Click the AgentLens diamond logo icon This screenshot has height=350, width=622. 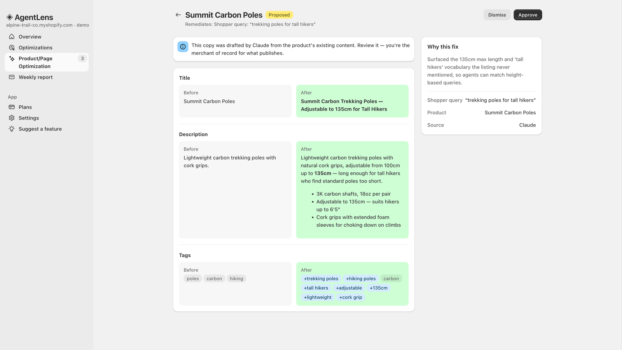click(x=10, y=17)
